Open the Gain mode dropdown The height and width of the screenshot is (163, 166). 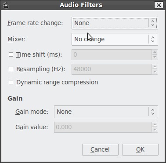click(x=106, y=112)
